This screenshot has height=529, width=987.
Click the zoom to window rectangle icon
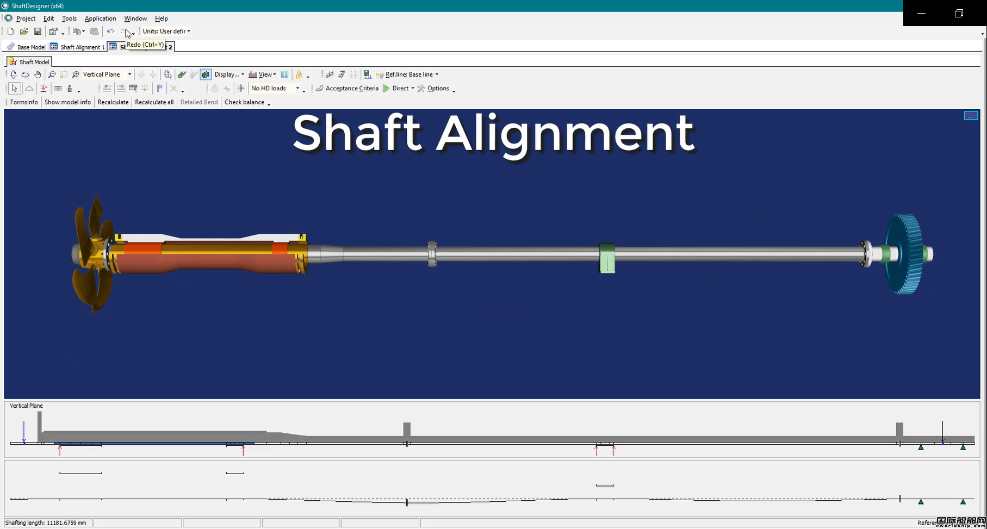click(64, 74)
